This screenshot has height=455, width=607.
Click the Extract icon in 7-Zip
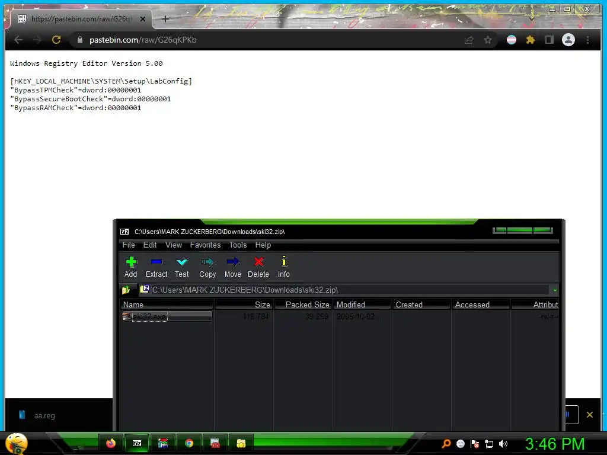(156, 267)
